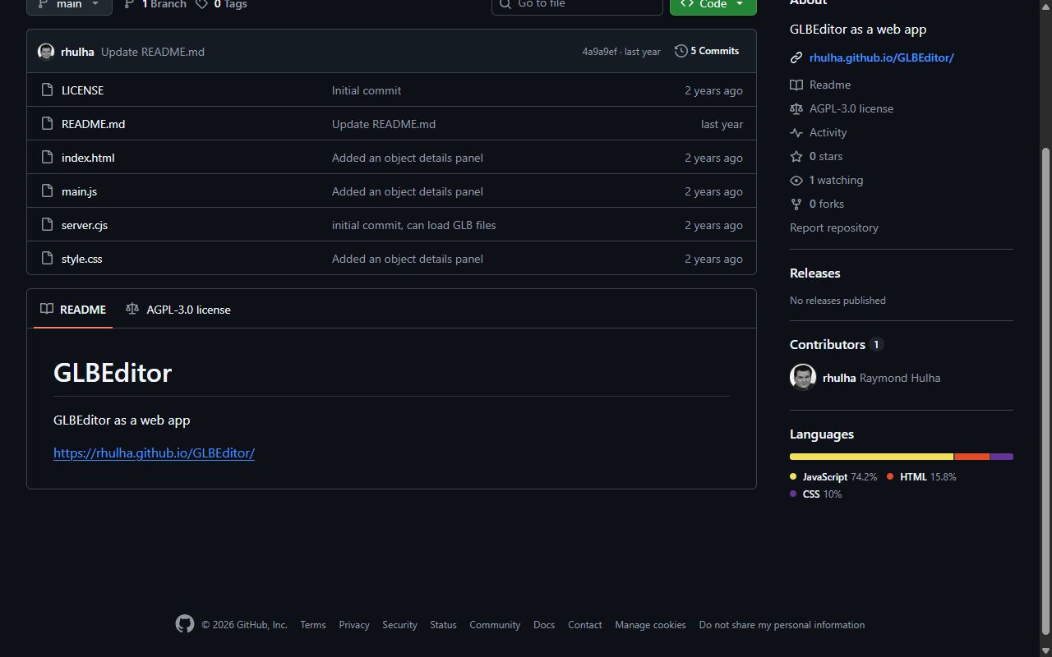Click the CSS 10% language label

pos(816,494)
